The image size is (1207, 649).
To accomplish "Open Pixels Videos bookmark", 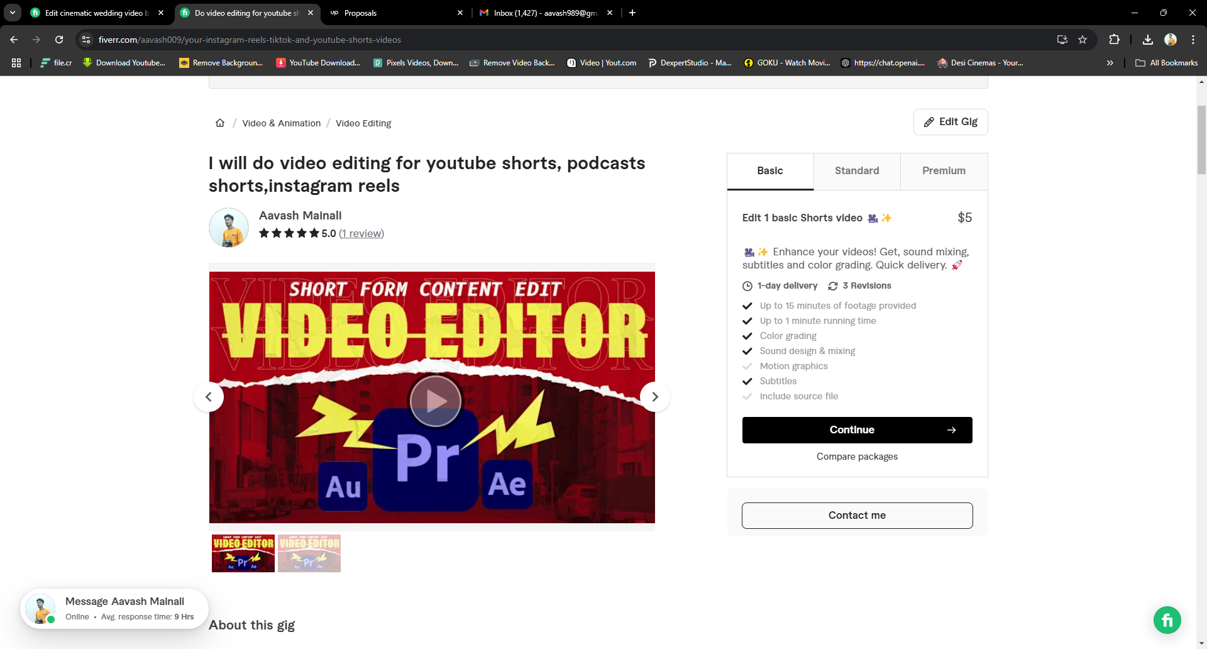I will click(x=416, y=63).
